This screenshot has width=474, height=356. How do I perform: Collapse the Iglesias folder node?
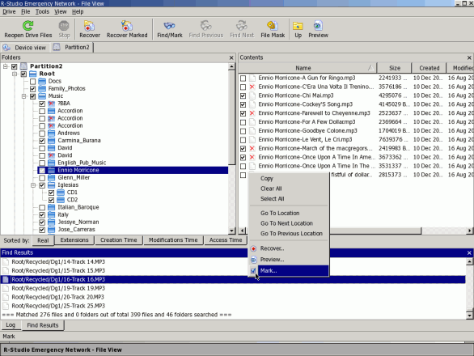pos(33,185)
